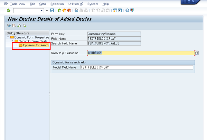Open the Utilities(M) menu

tap(76, 4)
